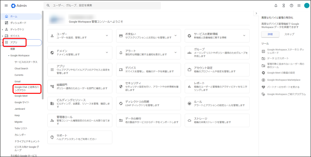Open the help question mark icon
Viewport: 311px width, 157px height.
(x=291, y=5)
